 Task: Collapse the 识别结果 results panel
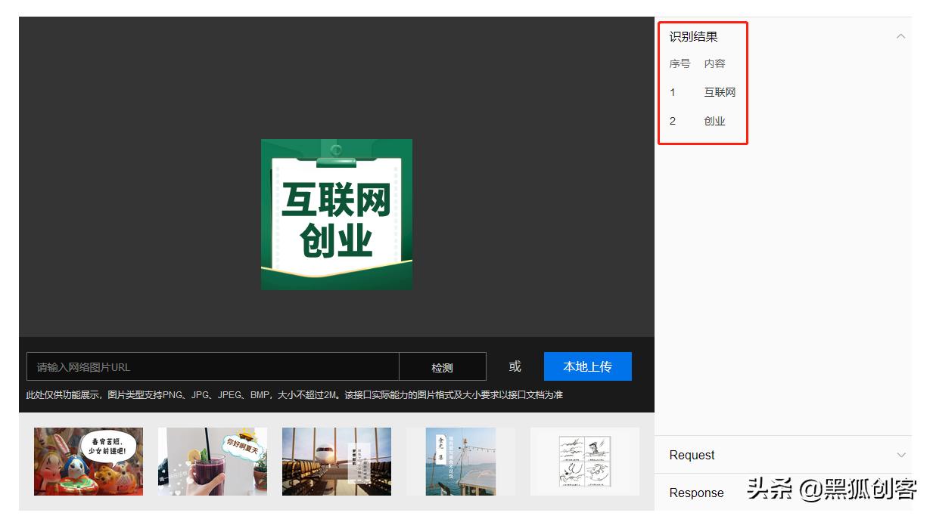(900, 36)
